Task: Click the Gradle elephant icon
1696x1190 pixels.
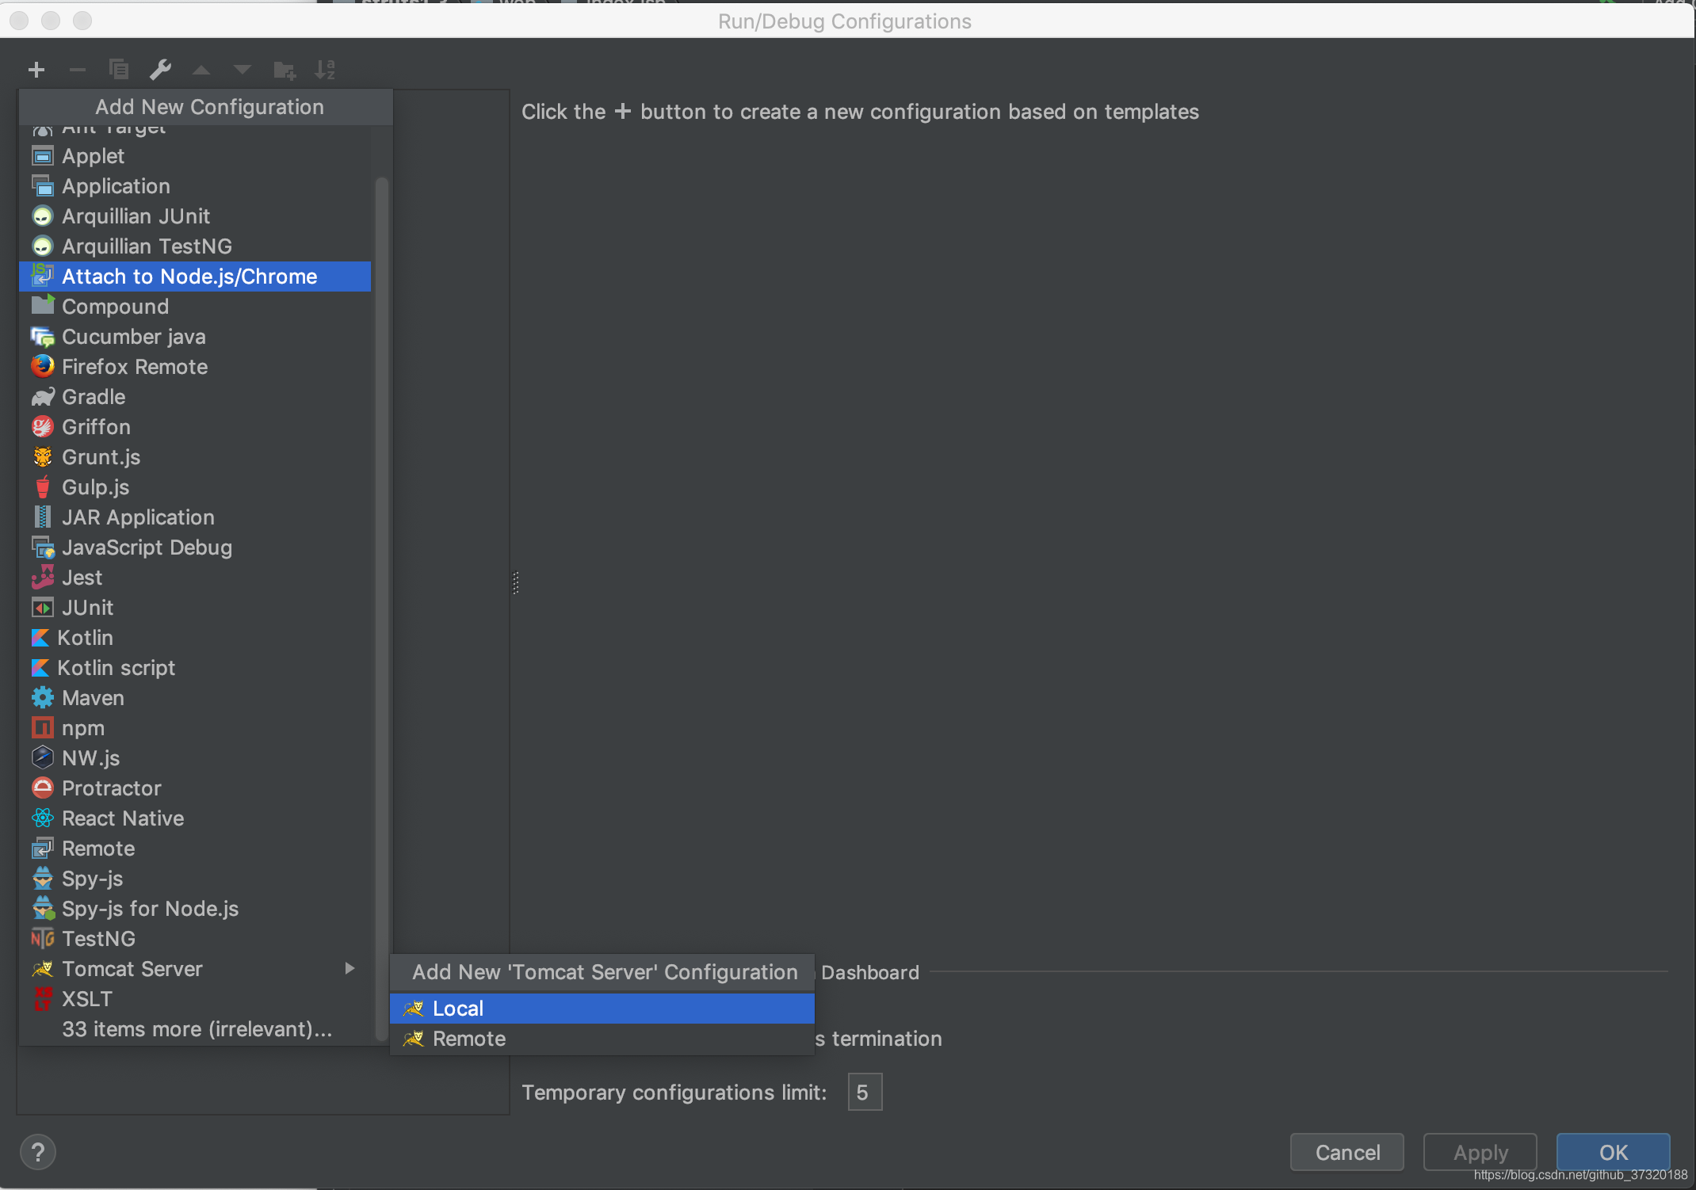Action: 43,397
